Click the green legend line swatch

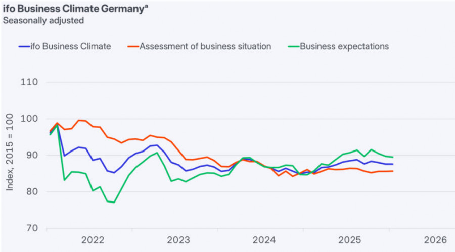point(293,46)
